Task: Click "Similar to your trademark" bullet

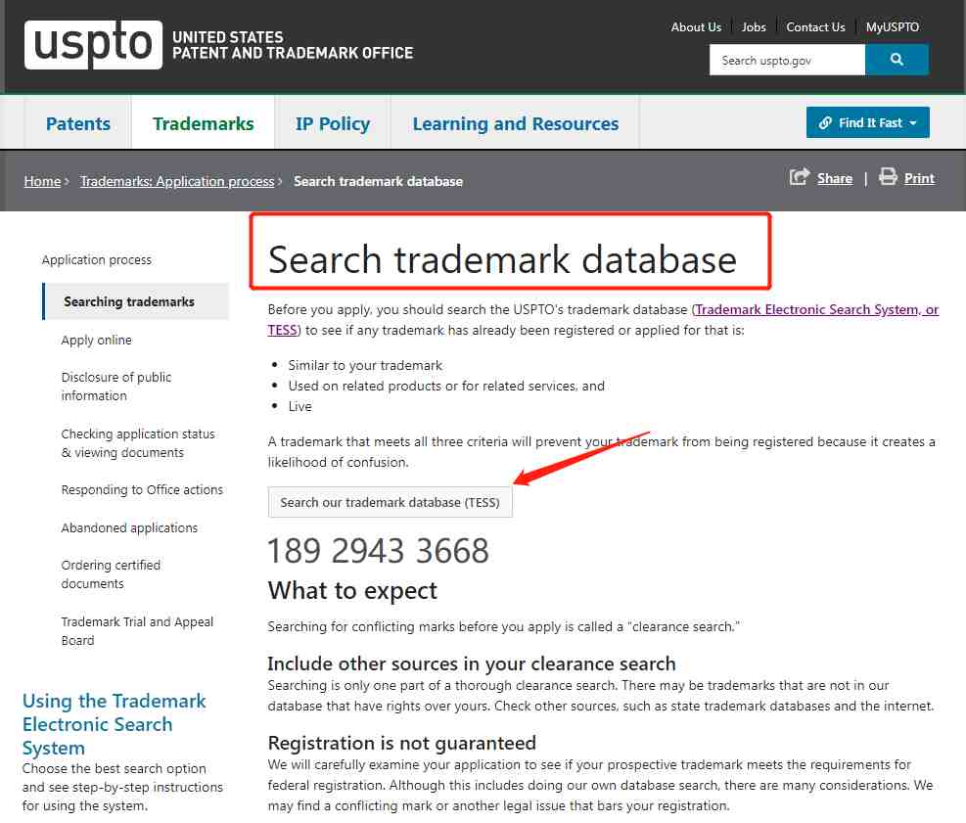Action: coord(365,365)
